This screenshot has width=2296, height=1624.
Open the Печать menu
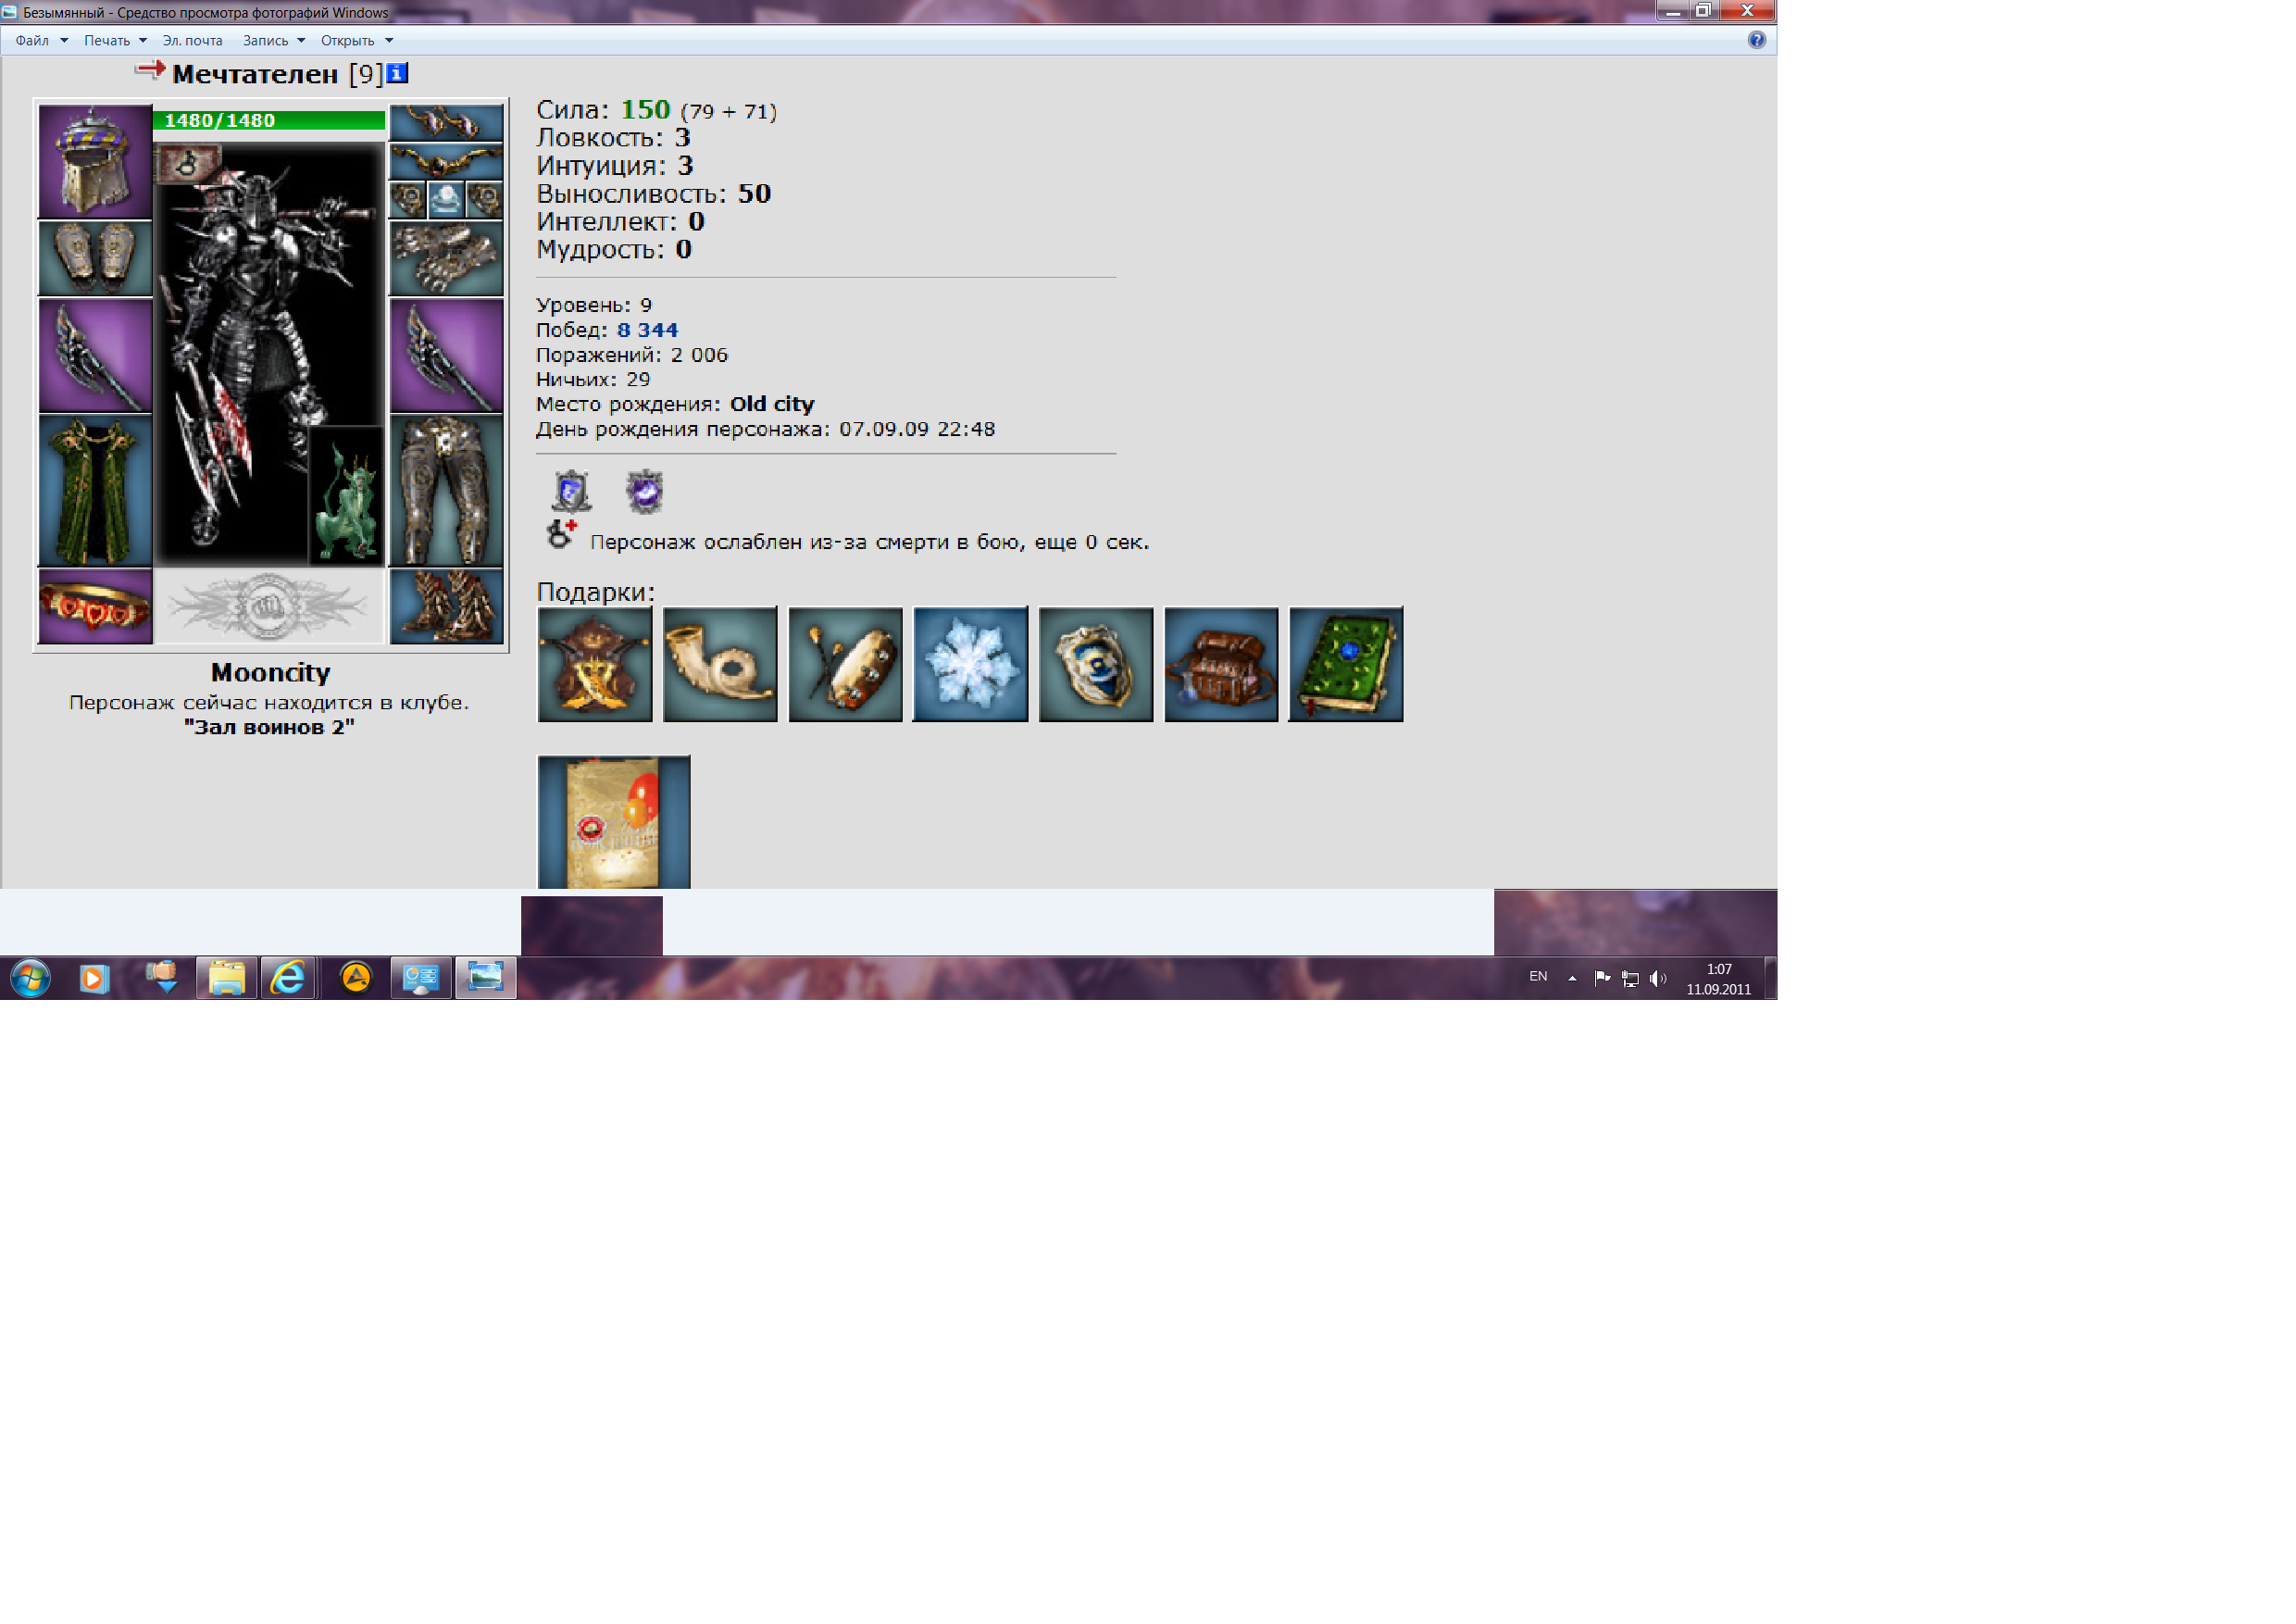click(x=107, y=41)
